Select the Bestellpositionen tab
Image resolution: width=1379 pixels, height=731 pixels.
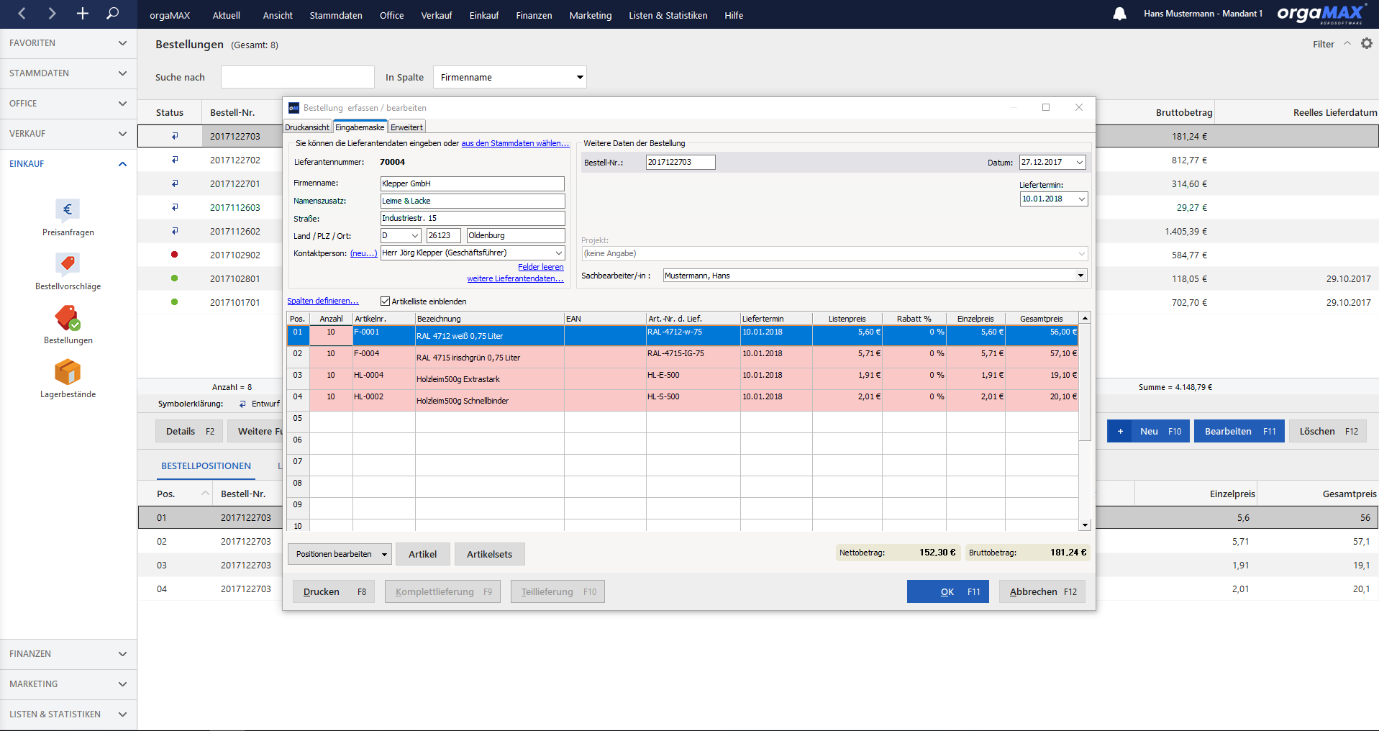click(206, 466)
